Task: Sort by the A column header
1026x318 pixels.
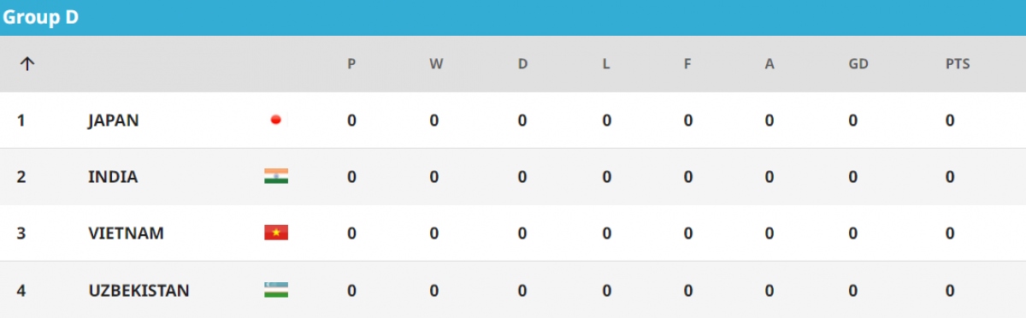Action: click(769, 64)
